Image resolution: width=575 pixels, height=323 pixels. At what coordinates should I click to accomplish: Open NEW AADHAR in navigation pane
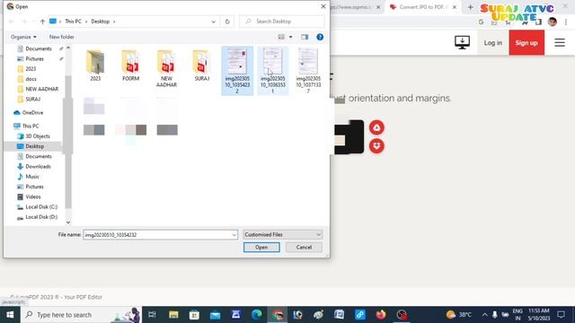[x=42, y=89]
